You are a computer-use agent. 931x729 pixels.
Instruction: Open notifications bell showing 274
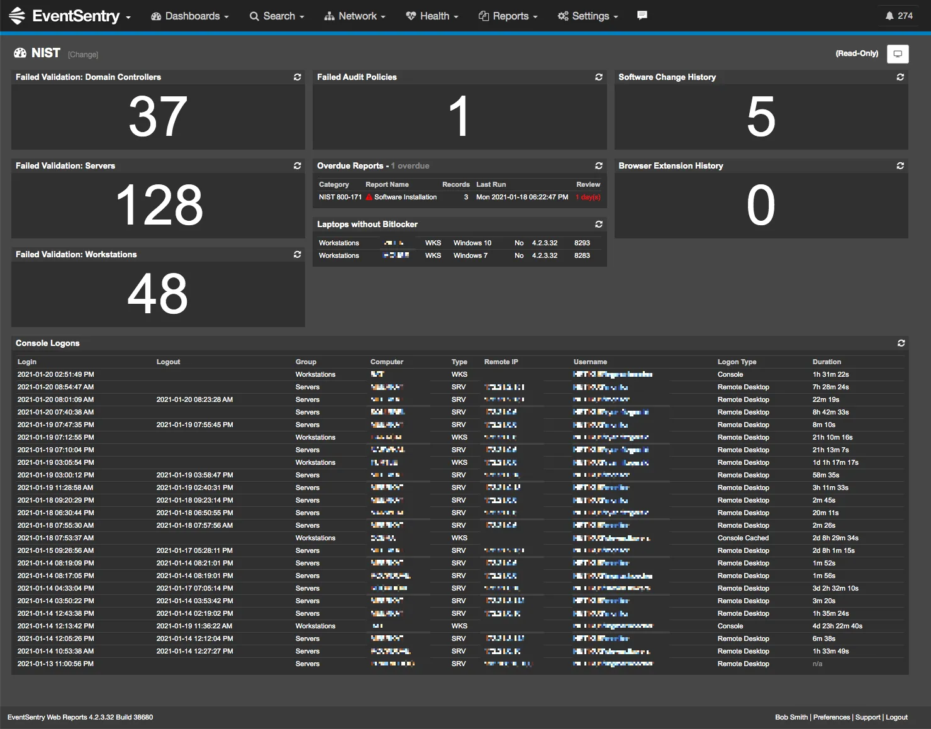tap(899, 16)
